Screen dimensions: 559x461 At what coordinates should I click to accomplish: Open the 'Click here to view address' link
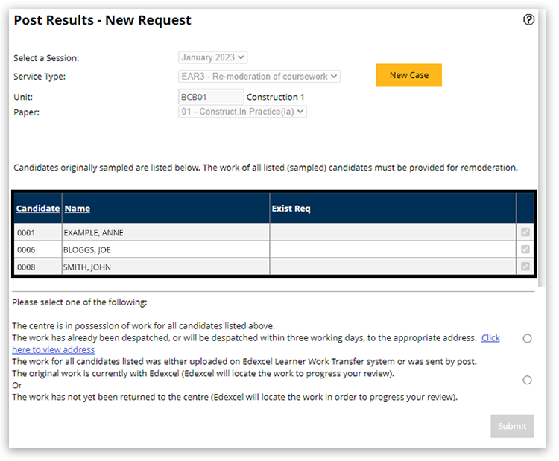[x=490, y=337]
